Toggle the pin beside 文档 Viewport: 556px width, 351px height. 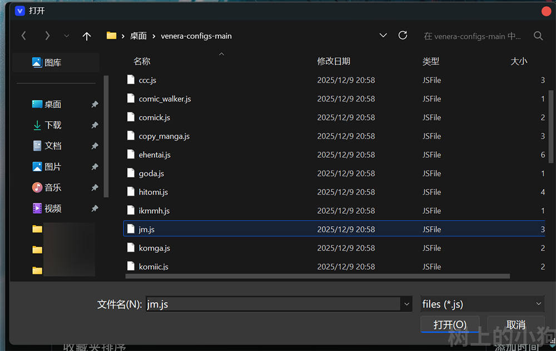95,146
